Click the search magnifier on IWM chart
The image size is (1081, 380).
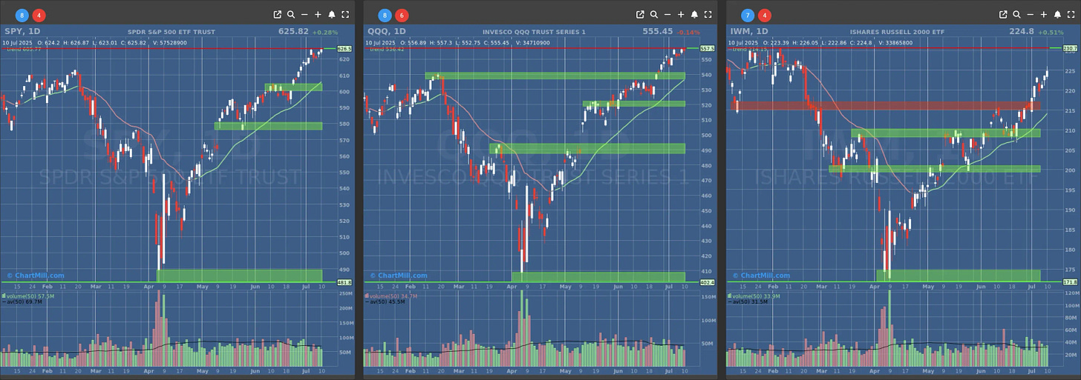point(1017,15)
